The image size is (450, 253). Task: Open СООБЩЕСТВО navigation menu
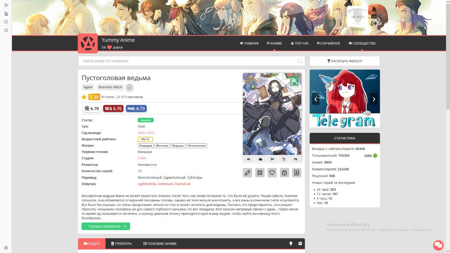(362, 43)
